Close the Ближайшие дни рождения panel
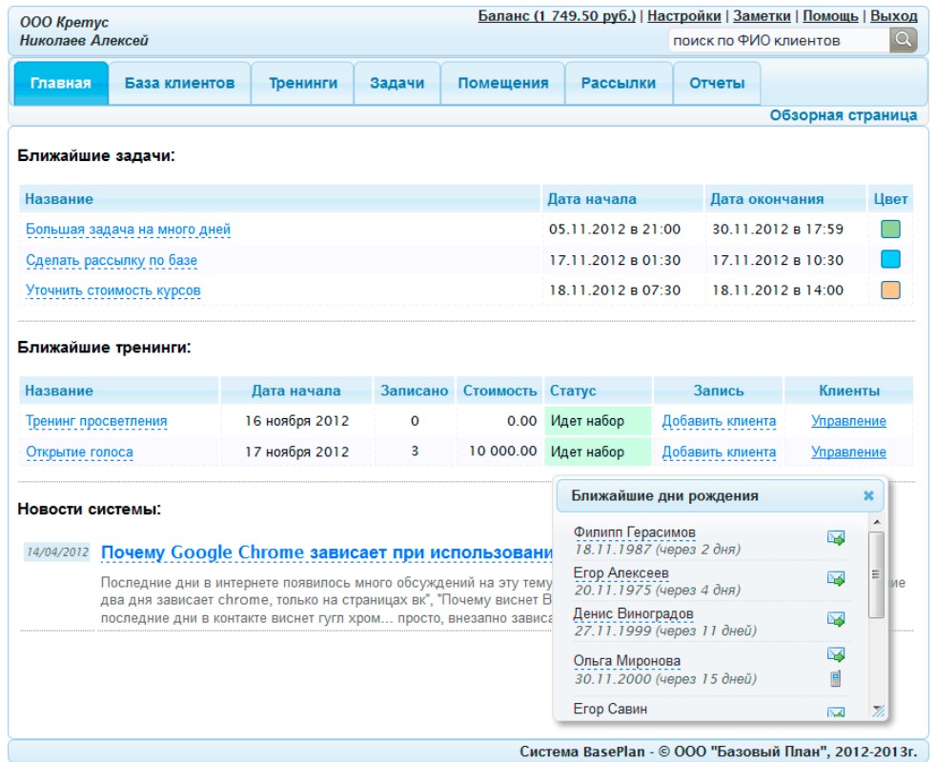This screenshot has width=936, height=762. (868, 495)
